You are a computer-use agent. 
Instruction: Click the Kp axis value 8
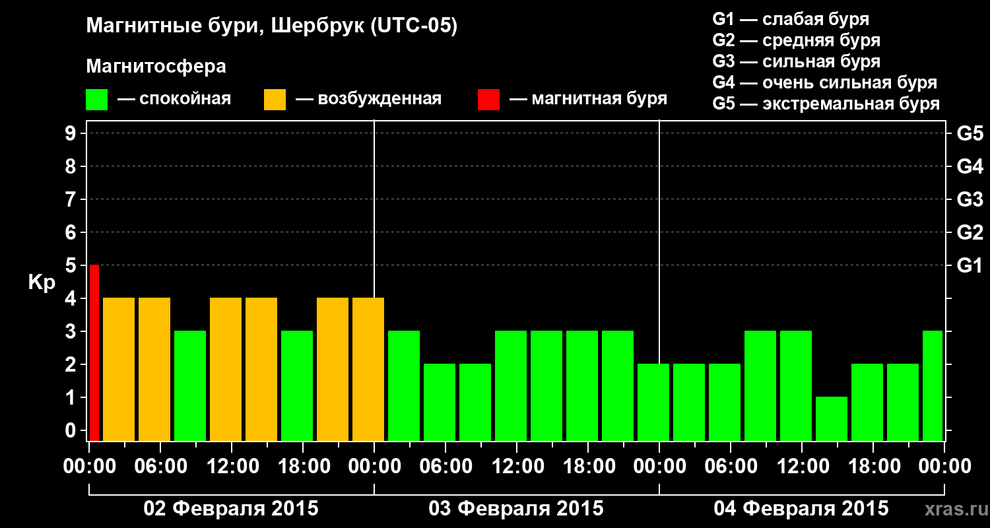(71, 166)
